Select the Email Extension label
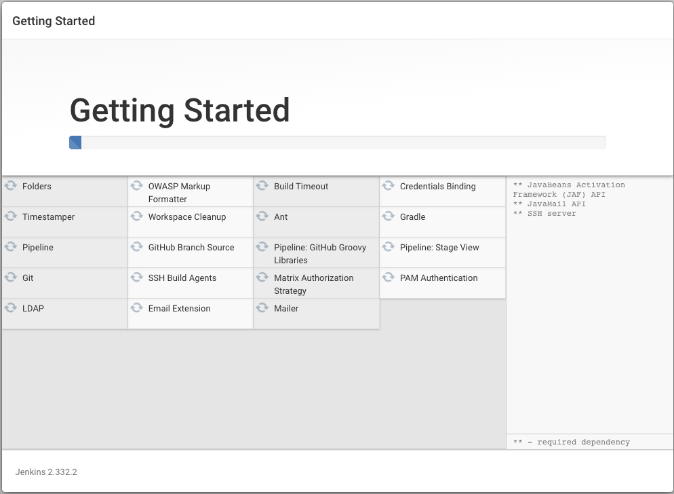Viewport: 674px width, 494px height. point(179,309)
